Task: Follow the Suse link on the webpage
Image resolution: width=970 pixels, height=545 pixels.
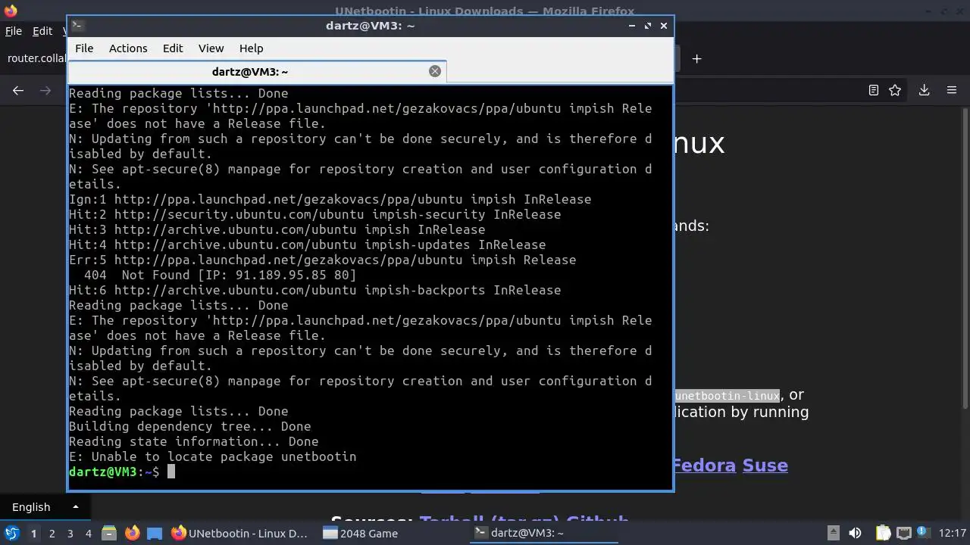Action: point(765,465)
